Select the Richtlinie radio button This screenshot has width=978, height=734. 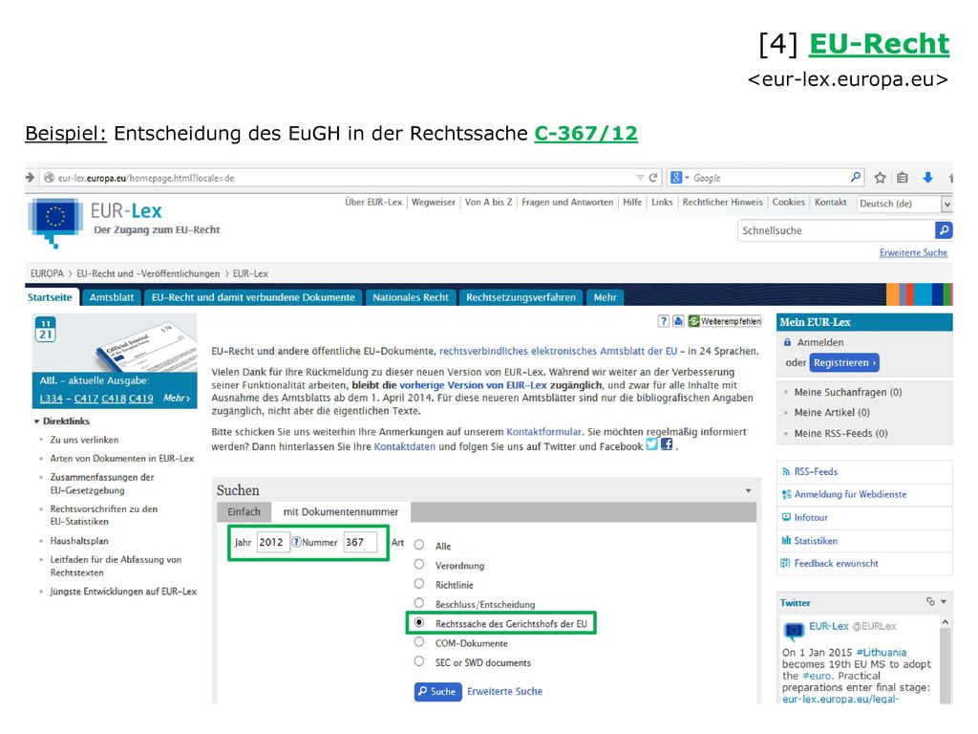click(419, 584)
